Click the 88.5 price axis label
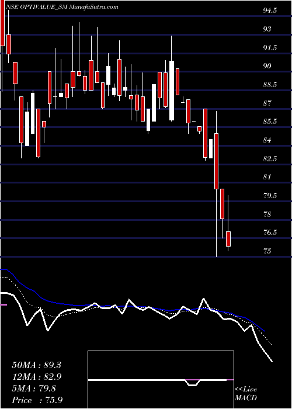The width and height of the screenshot is (292, 409). click(270, 85)
